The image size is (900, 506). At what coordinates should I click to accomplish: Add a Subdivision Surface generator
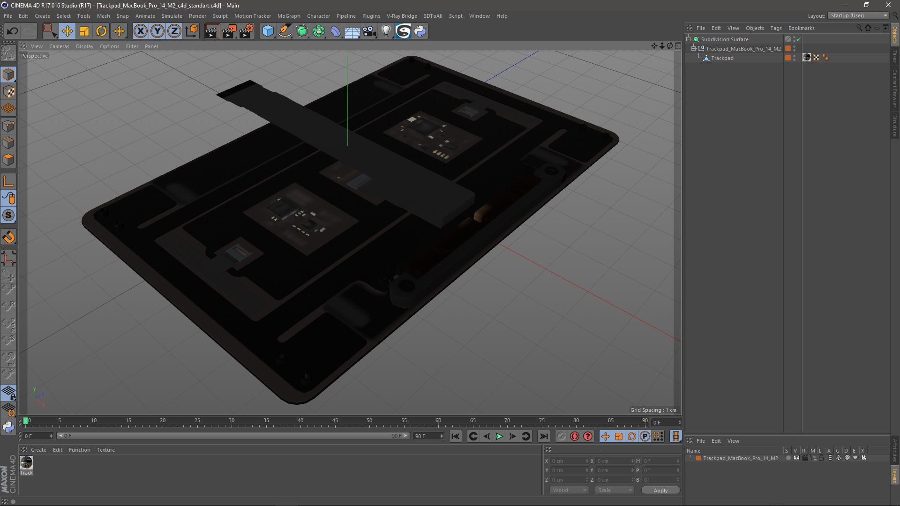tap(302, 31)
